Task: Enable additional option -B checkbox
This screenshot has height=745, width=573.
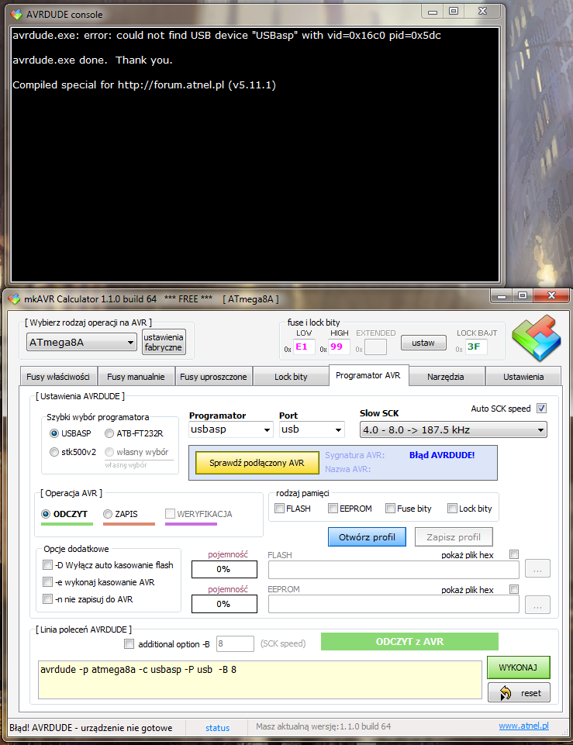Action: (x=129, y=643)
